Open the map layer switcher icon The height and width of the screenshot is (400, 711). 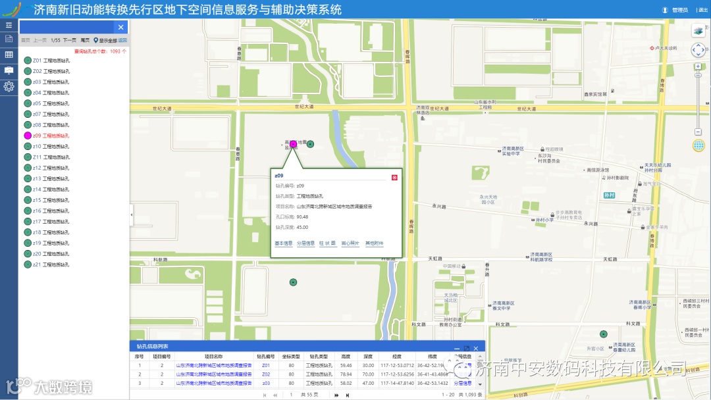[x=698, y=31]
